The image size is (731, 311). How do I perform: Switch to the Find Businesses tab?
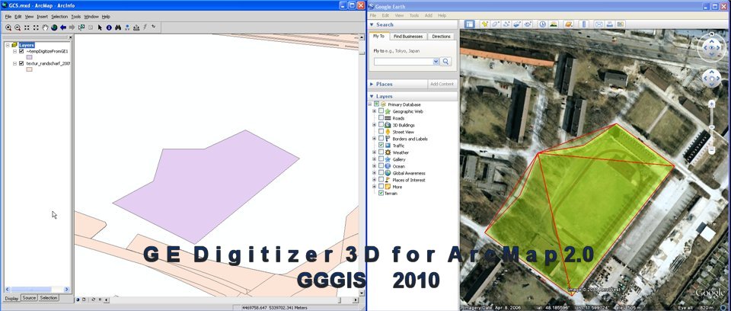tap(408, 37)
